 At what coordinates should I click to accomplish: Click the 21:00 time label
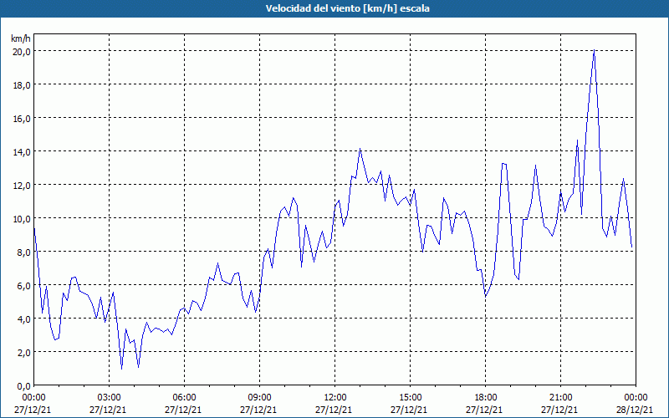(x=560, y=398)
